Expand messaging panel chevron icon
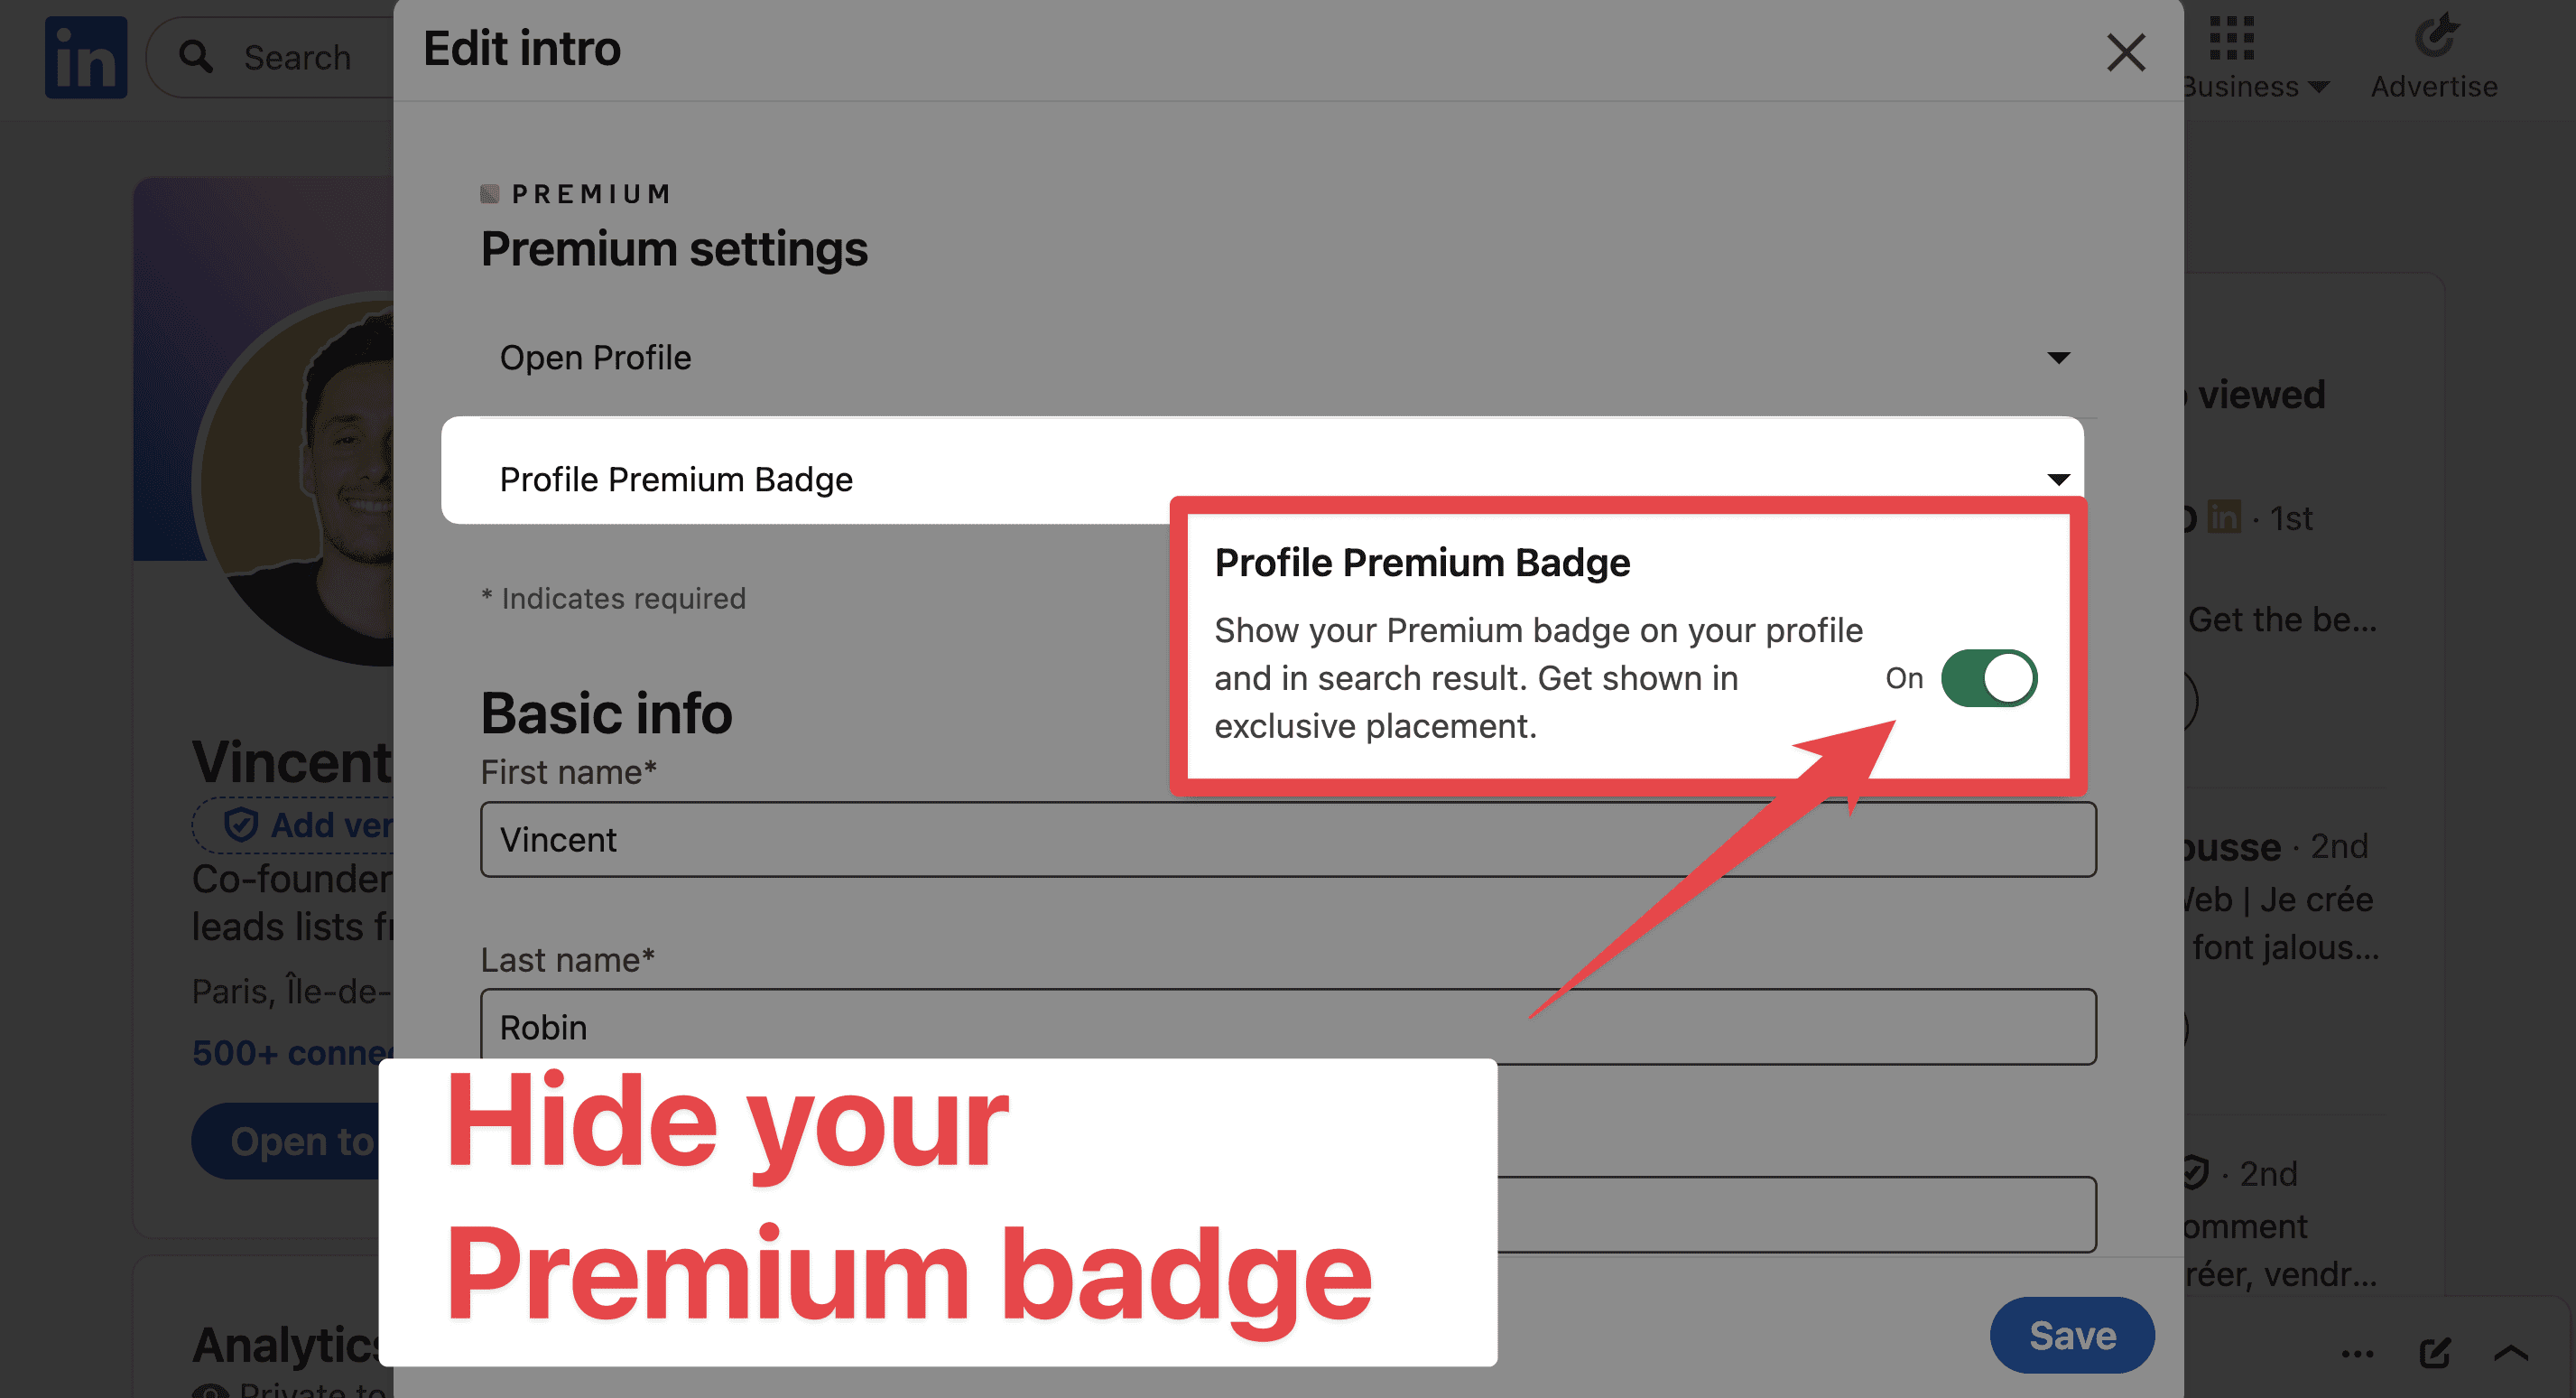This screenshot has height=1398, width=2576. tap(2511, 1353)
